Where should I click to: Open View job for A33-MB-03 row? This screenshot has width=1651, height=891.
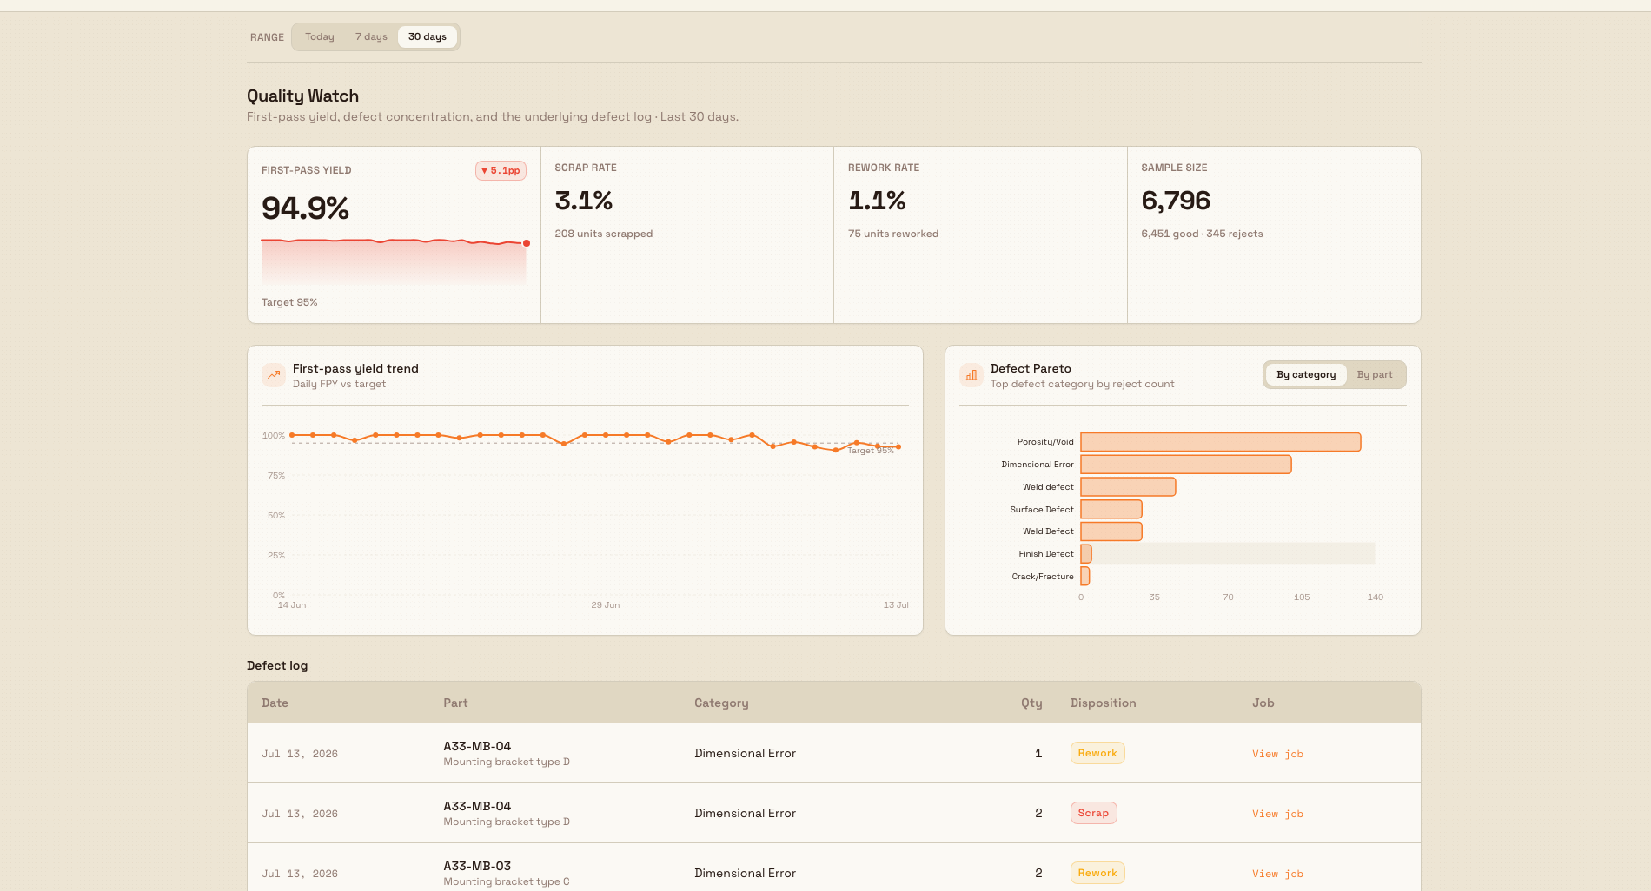click(1277, 874)
